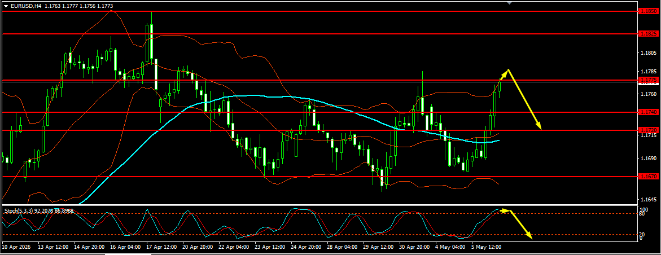
Task: Open the chart menu triangle beside EURUSD,H4
Action: point(6,6)
